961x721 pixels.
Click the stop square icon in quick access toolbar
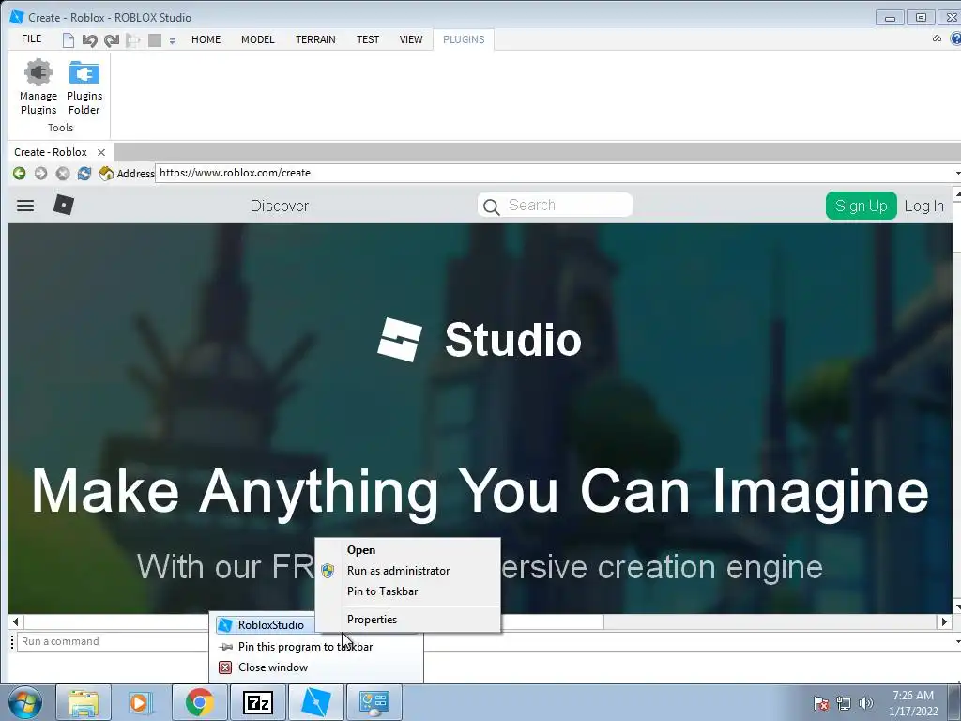(155, 40)
